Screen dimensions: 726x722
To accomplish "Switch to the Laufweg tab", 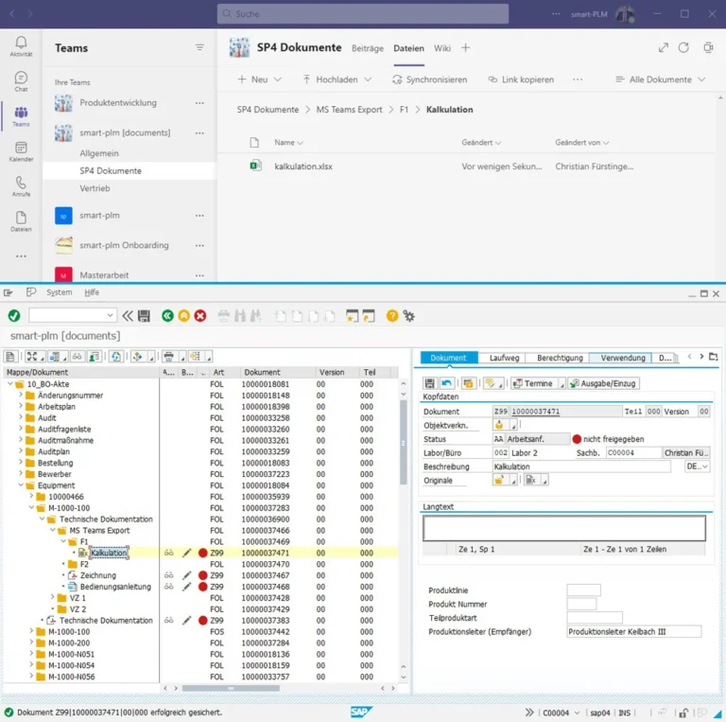I will click(504, 358).
